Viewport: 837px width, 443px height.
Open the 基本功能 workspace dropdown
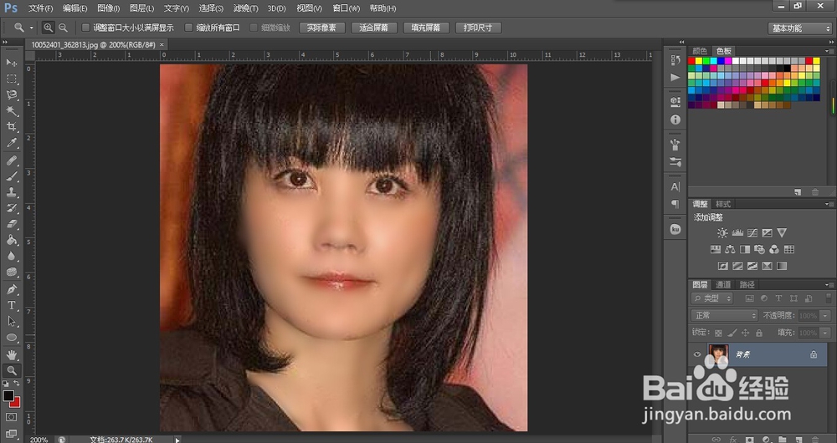(800, 28)
